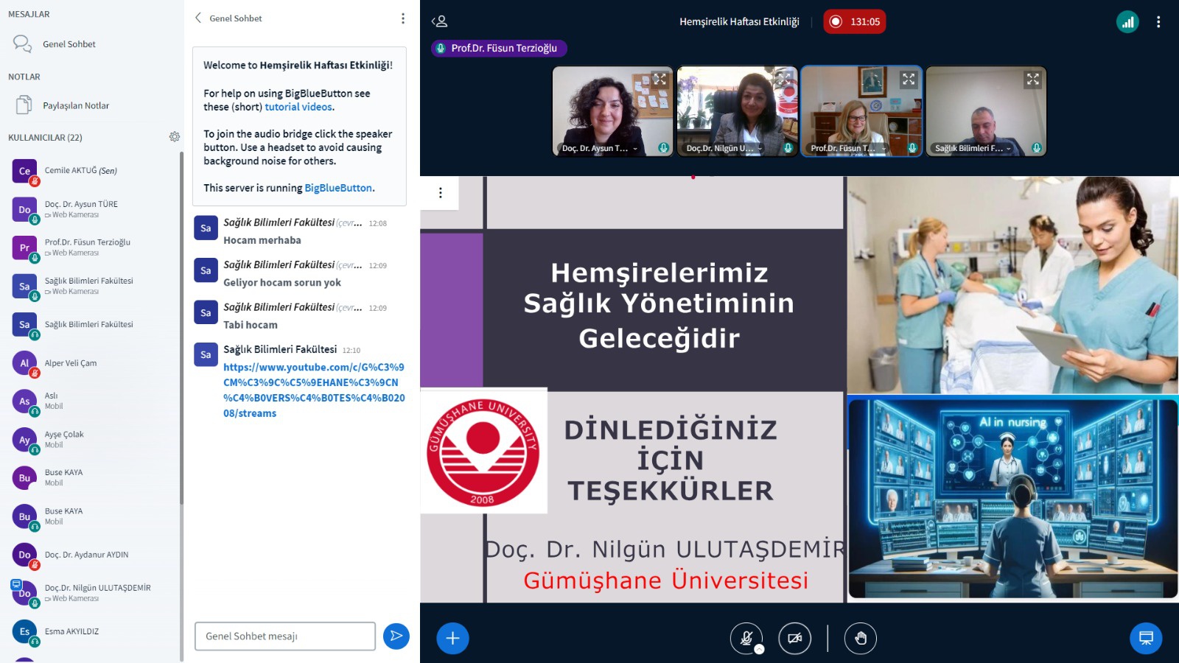Click the presentation restore button
1179x663 pixels.
tap(1145, 638)
